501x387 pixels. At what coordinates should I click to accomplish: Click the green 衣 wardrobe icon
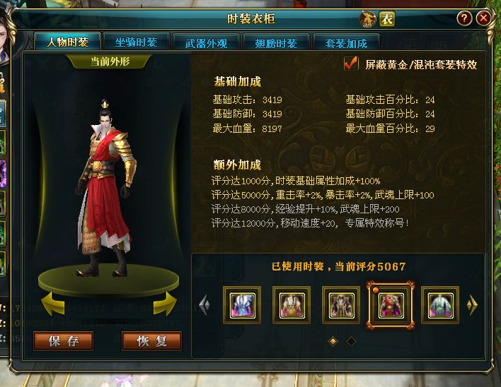387,19
